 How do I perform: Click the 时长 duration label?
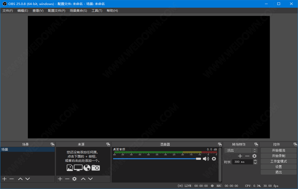(227, 162)
